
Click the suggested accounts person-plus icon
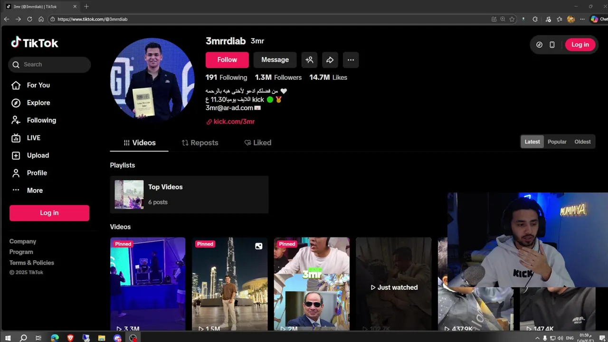(x=309, y=60)
